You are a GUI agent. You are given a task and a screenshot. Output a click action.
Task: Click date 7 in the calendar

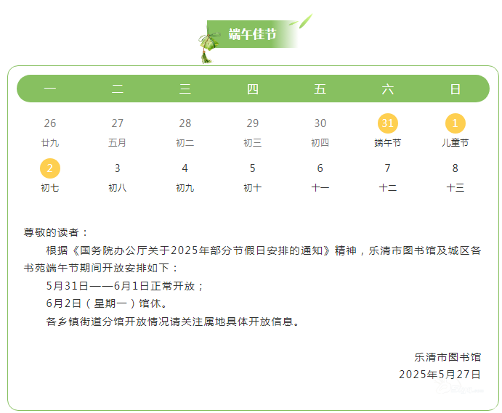coord(388,168)
